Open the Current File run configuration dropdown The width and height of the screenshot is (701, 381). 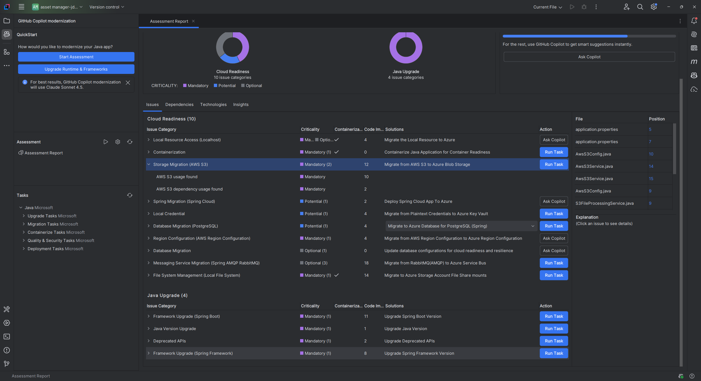tap(547, 7)
